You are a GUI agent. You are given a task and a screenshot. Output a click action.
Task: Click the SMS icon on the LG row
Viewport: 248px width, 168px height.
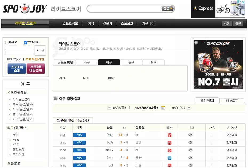(x=212, y=165)
